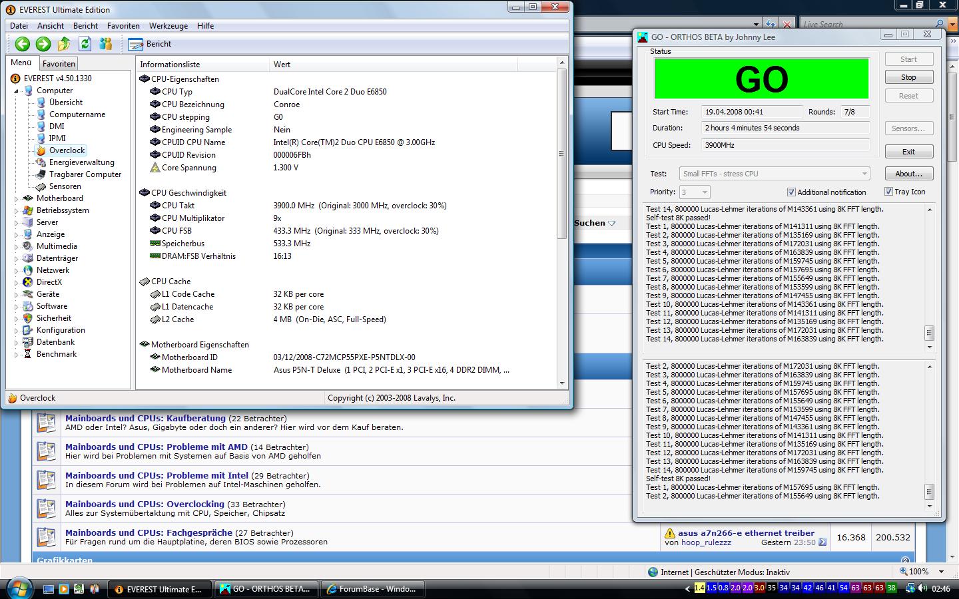The width and height of the screenshot is (959, 599).
Task: Open the Werkzeuge menu
Action: tap(168, 26)
